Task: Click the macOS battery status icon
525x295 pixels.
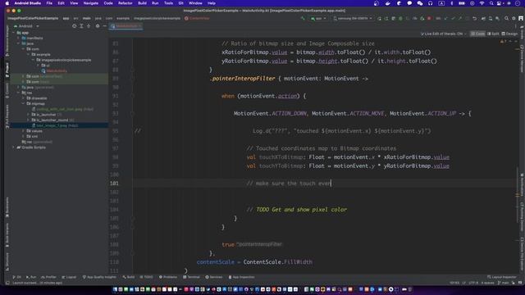Action: tap(462, 3)
